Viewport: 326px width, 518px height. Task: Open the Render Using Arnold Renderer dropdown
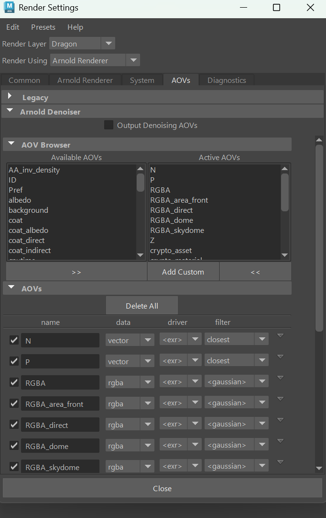(95, 60)
